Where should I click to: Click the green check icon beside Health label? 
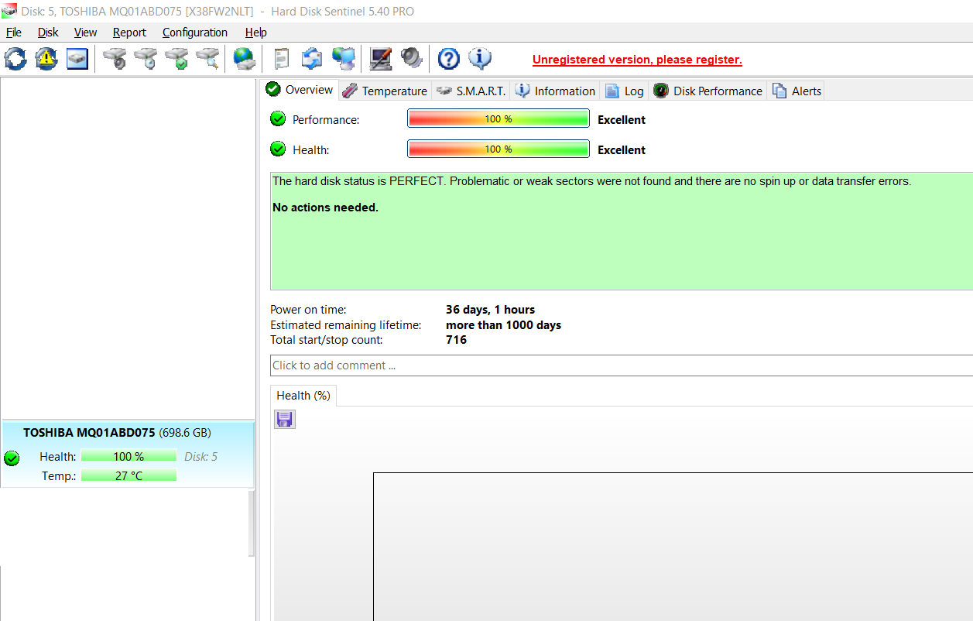click(x=278, y=149)
